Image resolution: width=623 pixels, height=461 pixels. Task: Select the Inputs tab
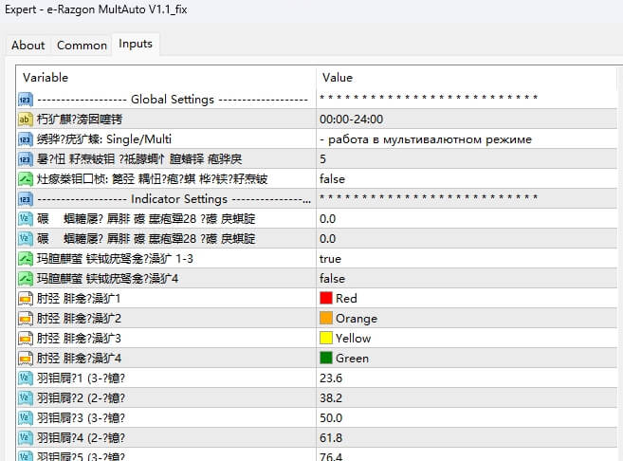click(136, 44)
